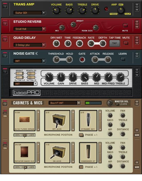The image size is (142, 181).
Task: Toggle the Studio Reverb Mute switch
Action: click(x=125, y=25)
